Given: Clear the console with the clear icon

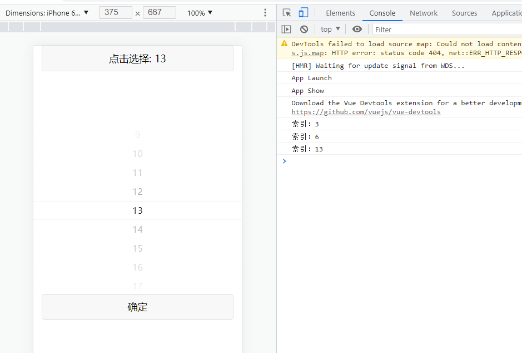Looking at the screenshot, I should click(304, 29).
